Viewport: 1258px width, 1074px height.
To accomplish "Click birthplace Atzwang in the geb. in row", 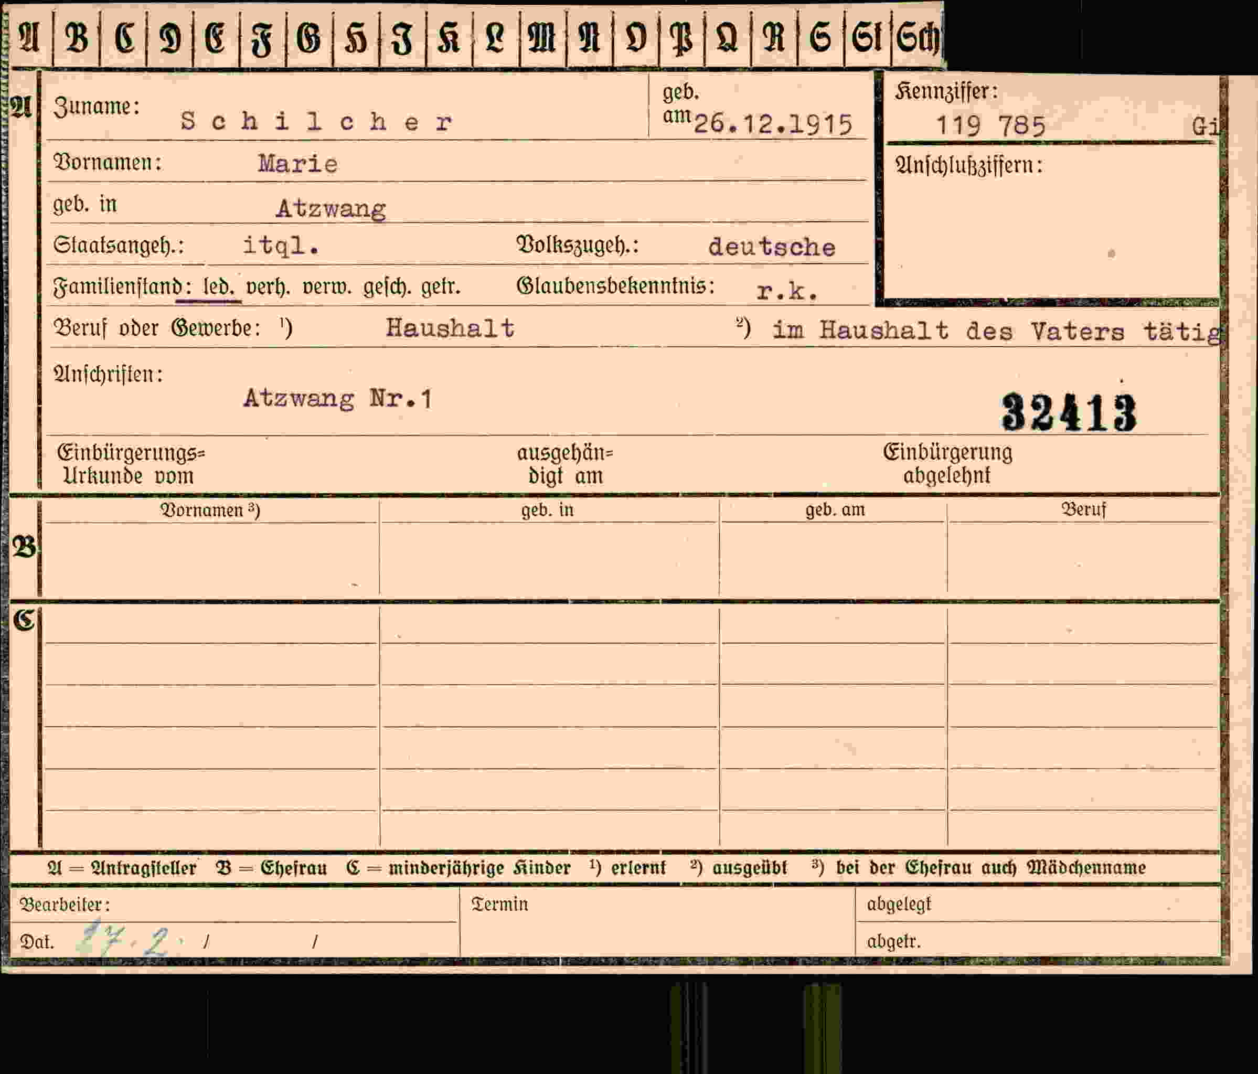I will pos(331,209).
